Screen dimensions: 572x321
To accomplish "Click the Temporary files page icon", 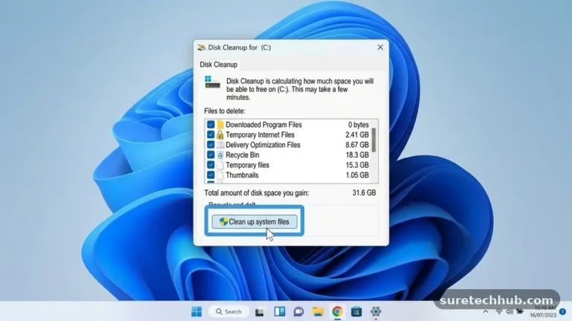I will point(220,165).
